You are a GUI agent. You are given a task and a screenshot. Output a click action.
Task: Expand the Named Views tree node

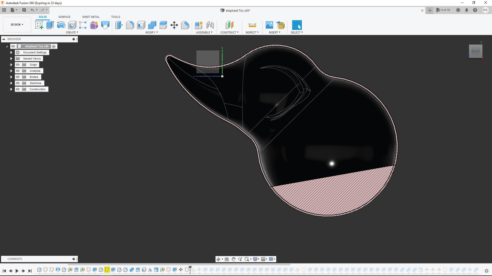pyautogui.click(x=11, y=59)
